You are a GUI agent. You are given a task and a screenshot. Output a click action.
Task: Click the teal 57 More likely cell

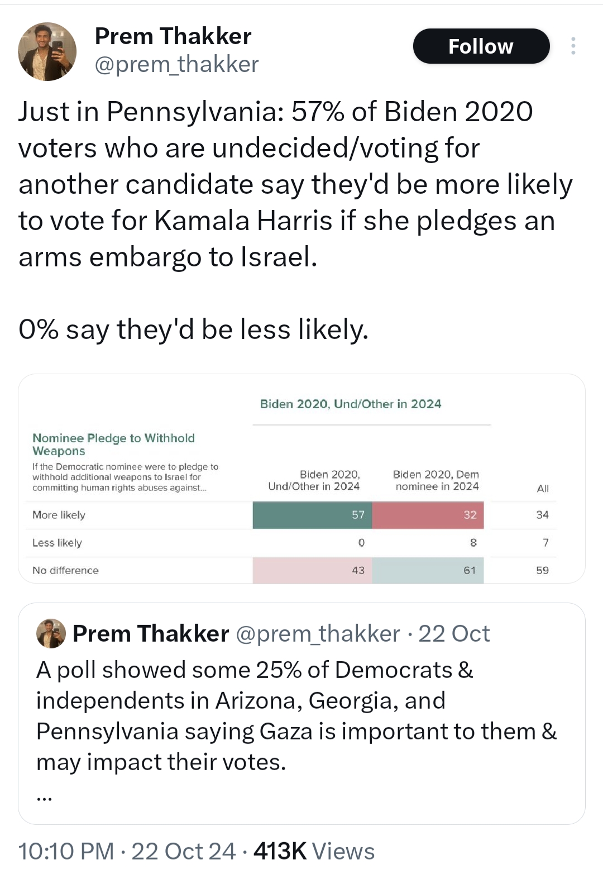pyautogui.click(x=312, y=515)
